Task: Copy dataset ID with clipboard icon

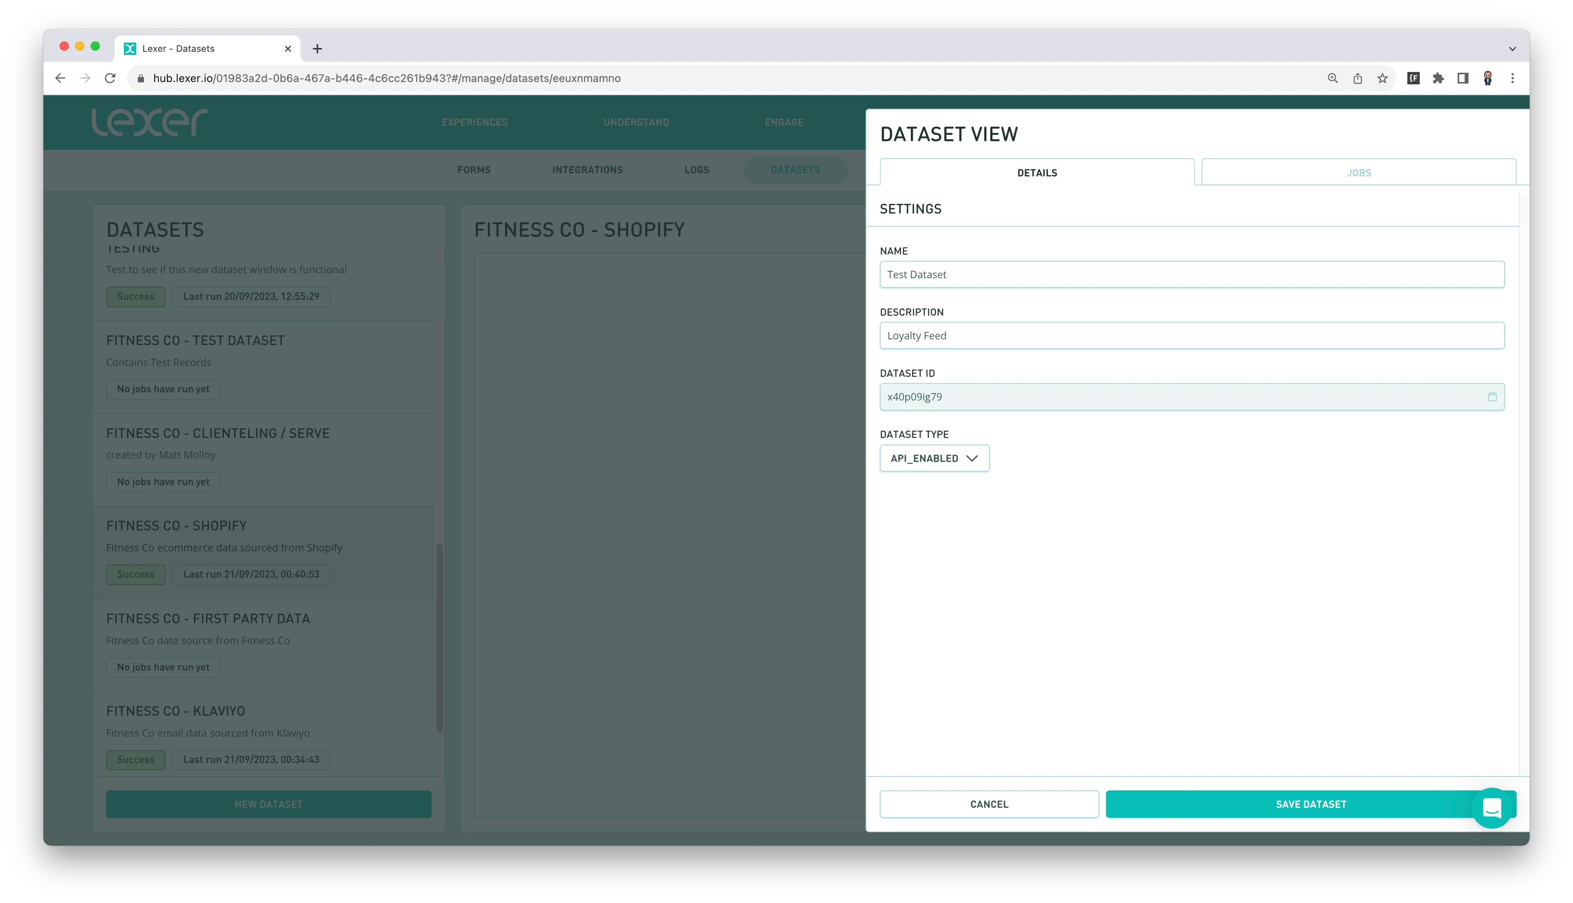Action: coord(1492,397)
